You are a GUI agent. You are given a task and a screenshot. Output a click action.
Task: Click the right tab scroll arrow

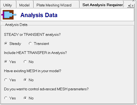[132, 6]
